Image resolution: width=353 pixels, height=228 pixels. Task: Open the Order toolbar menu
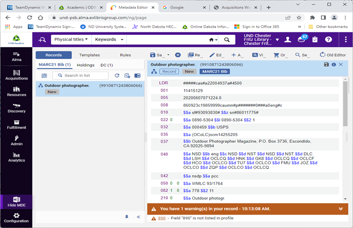coord(280,55)
